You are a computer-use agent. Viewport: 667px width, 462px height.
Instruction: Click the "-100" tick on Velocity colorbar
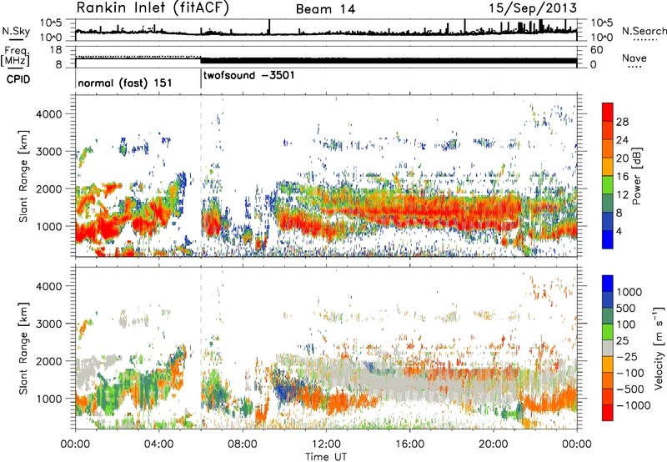tap(630, 373)
